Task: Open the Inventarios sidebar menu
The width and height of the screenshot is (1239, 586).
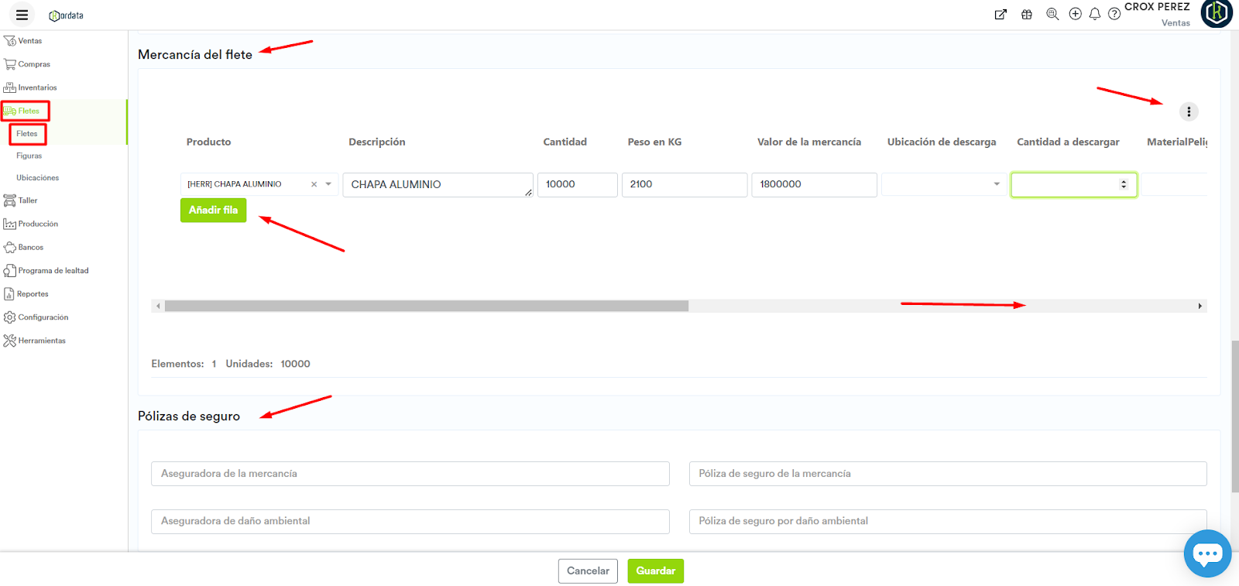Action: pos(37,87)
